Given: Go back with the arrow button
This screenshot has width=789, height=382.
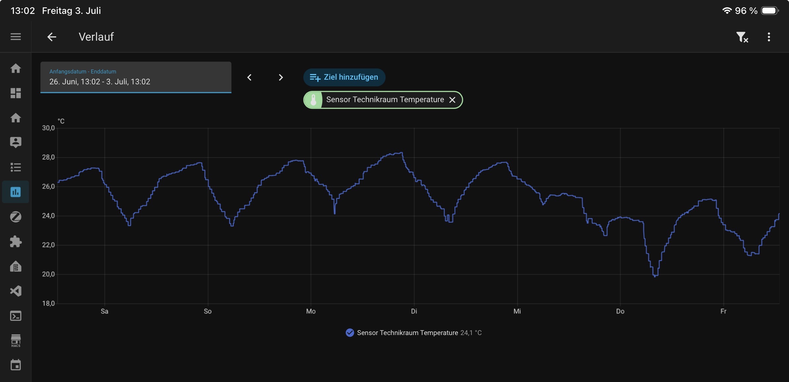Looking at the screenshot, I should coord(52,37).
